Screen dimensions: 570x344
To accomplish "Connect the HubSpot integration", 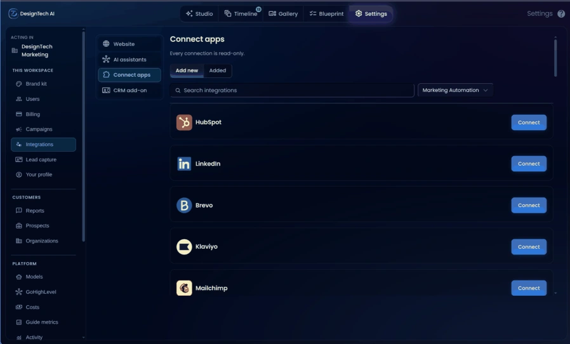I will coord(529,122).
